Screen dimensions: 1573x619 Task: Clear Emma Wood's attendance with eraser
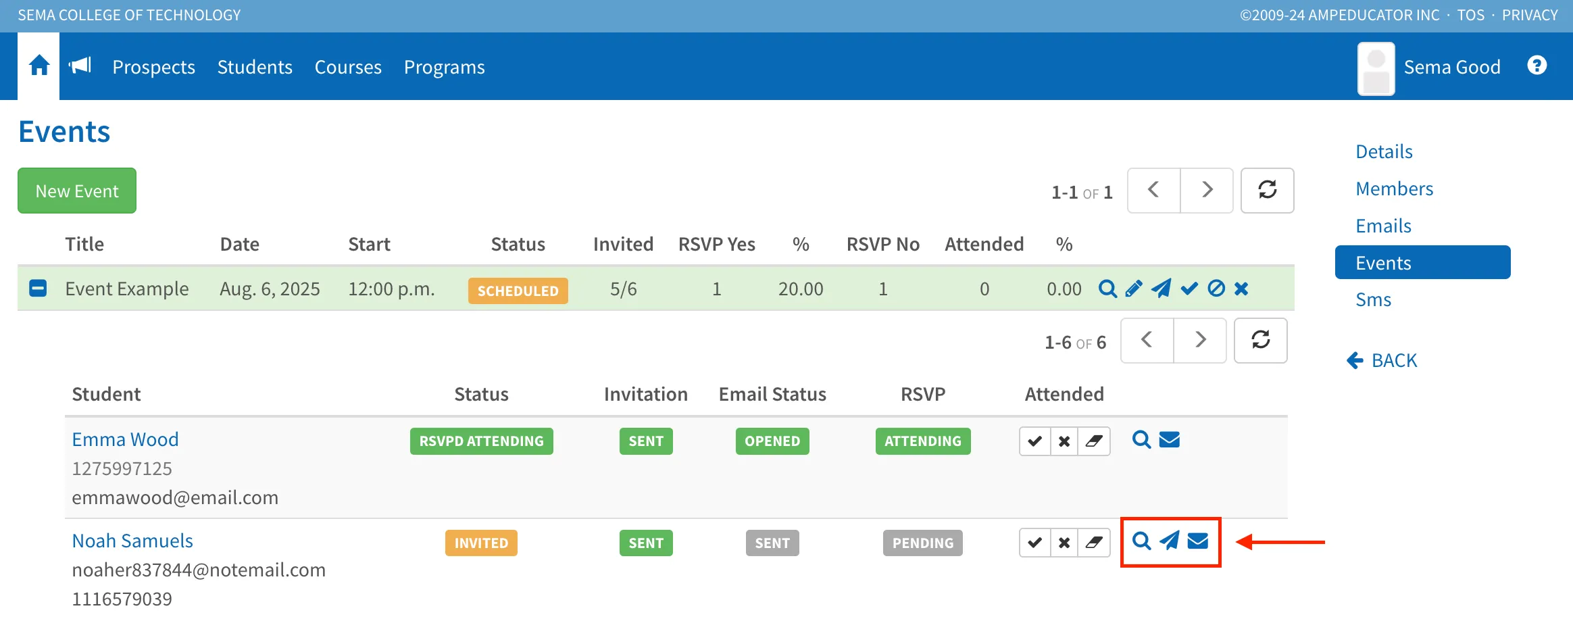point(1094,441)
